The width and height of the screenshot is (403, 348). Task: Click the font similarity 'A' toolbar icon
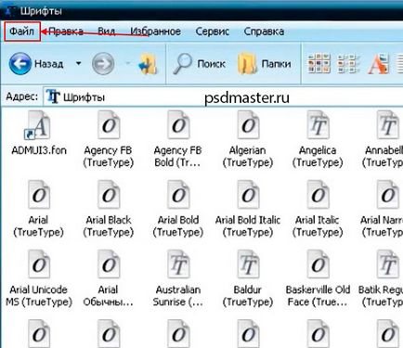[378, 64]
